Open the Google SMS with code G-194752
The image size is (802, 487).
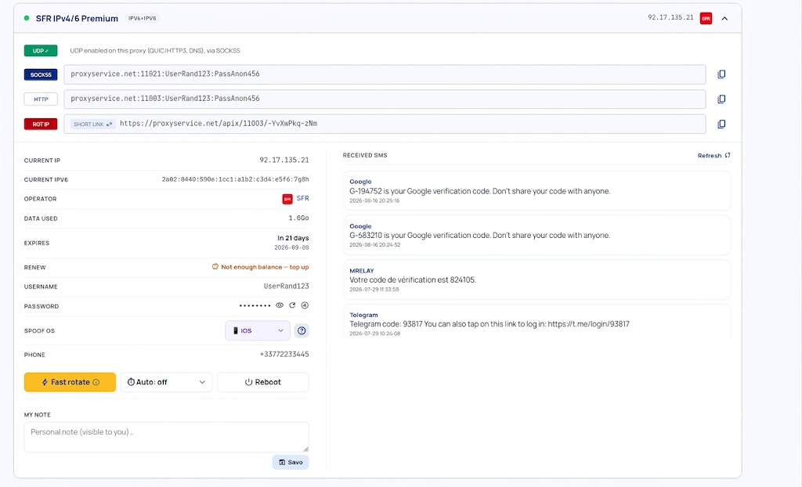point(536,191)
